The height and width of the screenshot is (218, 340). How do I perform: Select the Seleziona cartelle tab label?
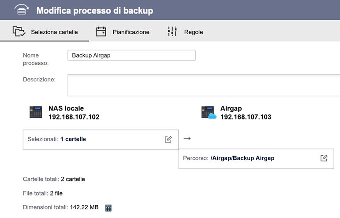coord(54,32)
